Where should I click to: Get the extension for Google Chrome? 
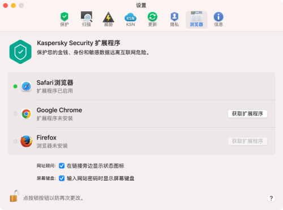247,113
